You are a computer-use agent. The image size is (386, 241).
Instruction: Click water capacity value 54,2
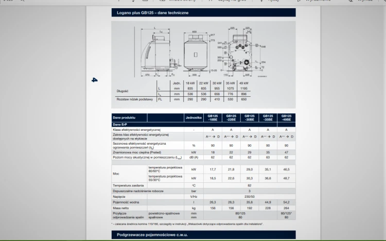click(x=286, y=202)
